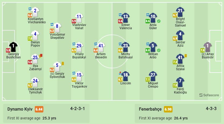Click Georgiy Bushchan's black goalkeeper shirt
The width and height of the screenshot is (224, 124).
click(x=13, y=47)
